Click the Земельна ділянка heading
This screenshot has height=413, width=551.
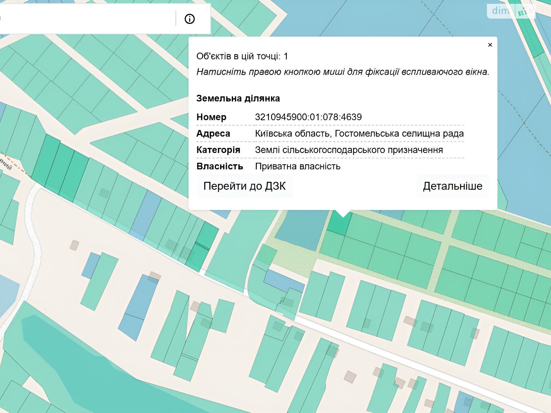coord(238,98)
